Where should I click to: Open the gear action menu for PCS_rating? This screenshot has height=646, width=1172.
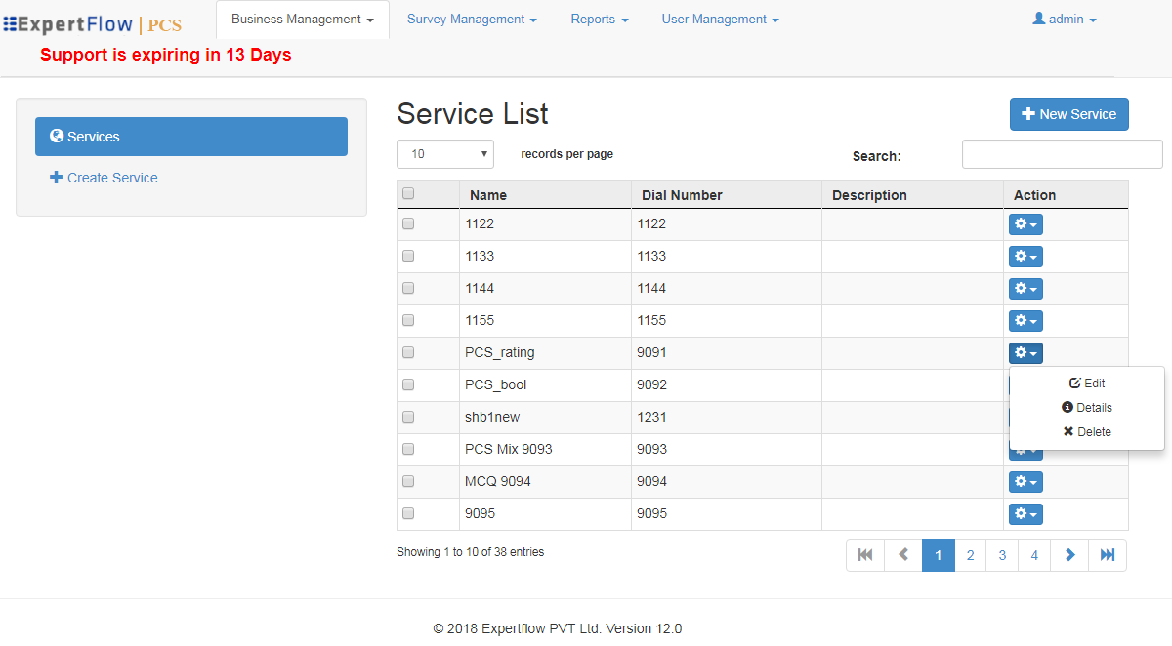1025,352
